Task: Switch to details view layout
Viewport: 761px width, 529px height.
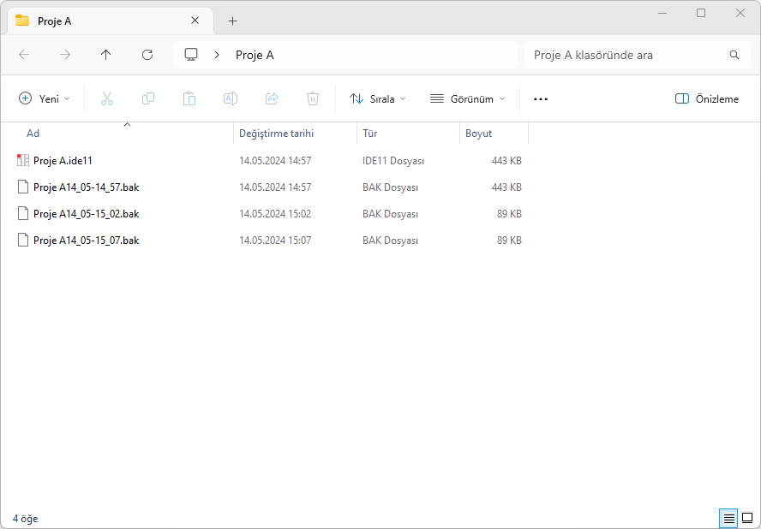Action: pos(728,518)
